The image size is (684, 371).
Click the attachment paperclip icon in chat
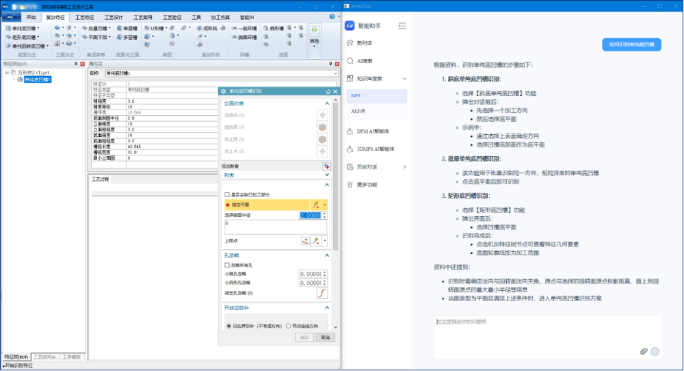point(644,351)
